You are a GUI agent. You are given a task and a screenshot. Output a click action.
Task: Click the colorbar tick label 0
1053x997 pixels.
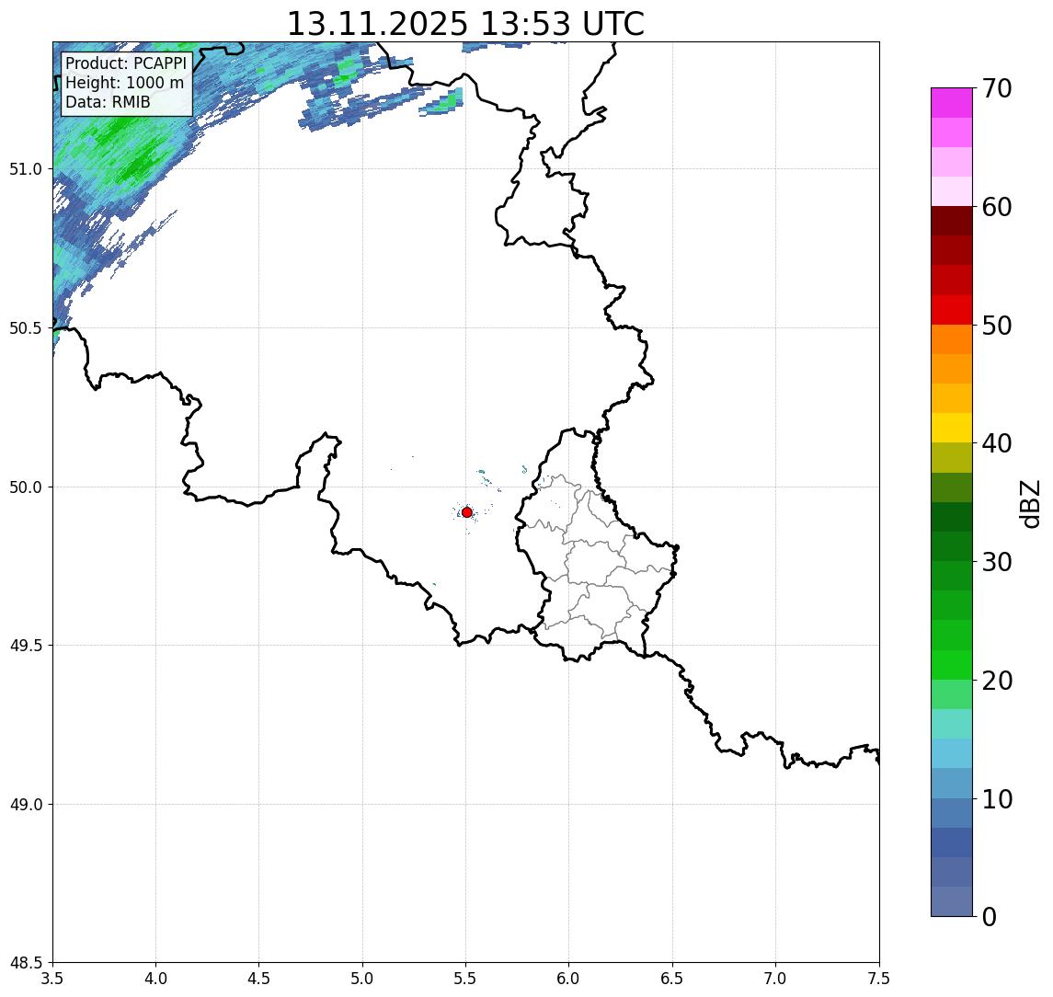(x=990, y=916)
